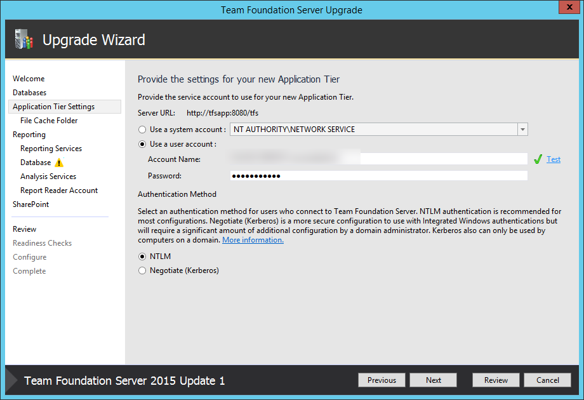
Task: Select the Use a user account option
Action: pyautogui.click(x=142, y=144)
